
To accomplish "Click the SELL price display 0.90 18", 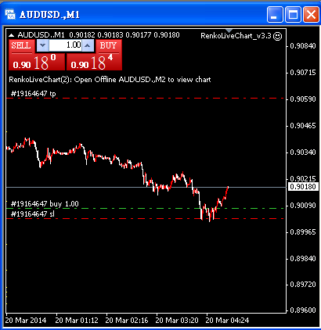I will [37, 62].
